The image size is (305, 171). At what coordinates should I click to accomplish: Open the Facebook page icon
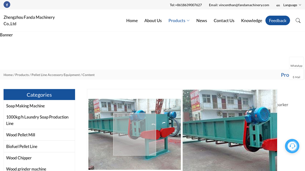click(7, 5)
